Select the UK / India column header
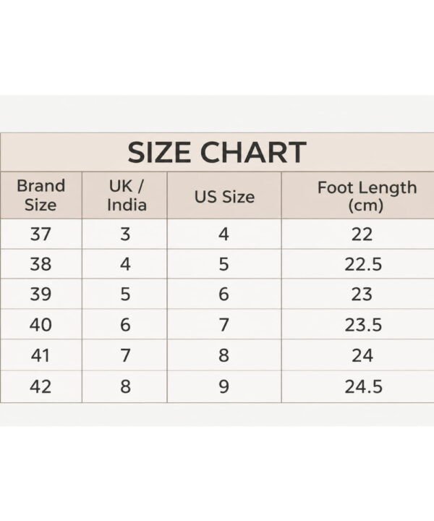 click(x=124, y=195)
